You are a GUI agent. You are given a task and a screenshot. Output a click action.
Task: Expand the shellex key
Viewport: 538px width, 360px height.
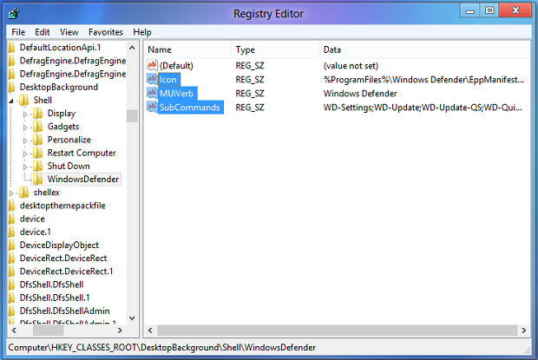pyautogui.click(x=11, y=193)
